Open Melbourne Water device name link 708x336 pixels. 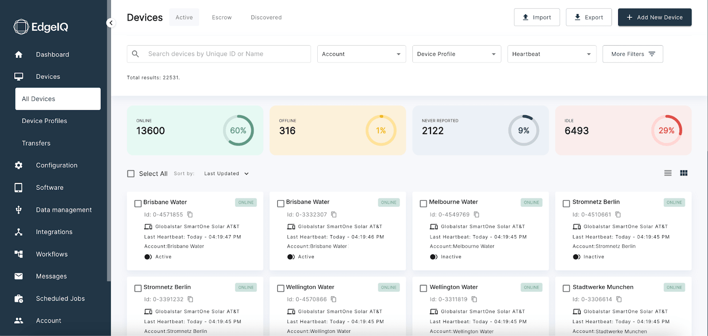pos(454,202)
